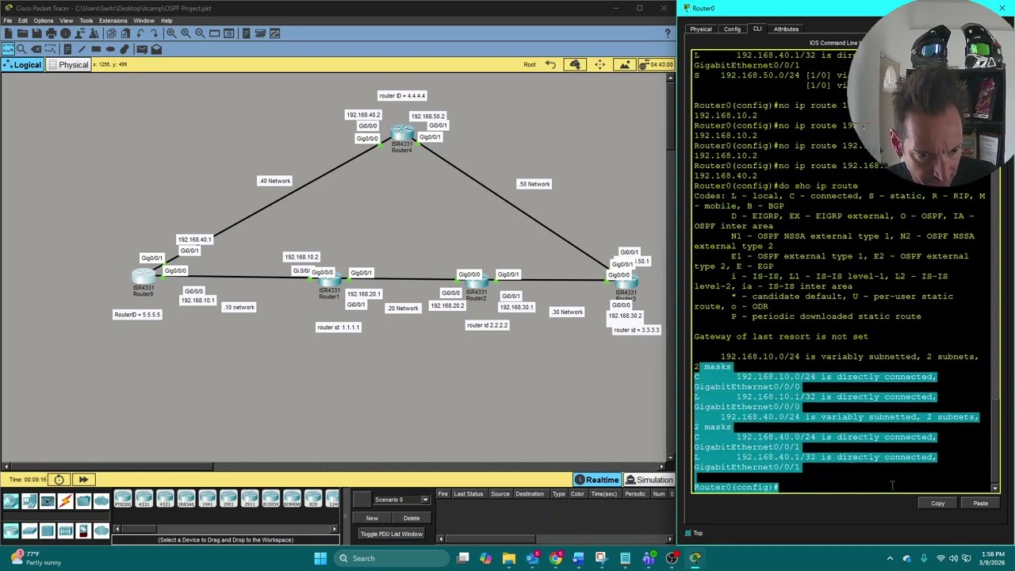Save the project with the floppy disk icon
Viewport: 1015px width, 571px height.
pyautogui.click(x=36, y=33)
